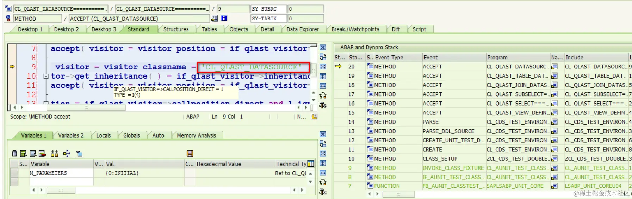Open the Locals tab
This screenshot has height=199, width=632.
(103, 135)
